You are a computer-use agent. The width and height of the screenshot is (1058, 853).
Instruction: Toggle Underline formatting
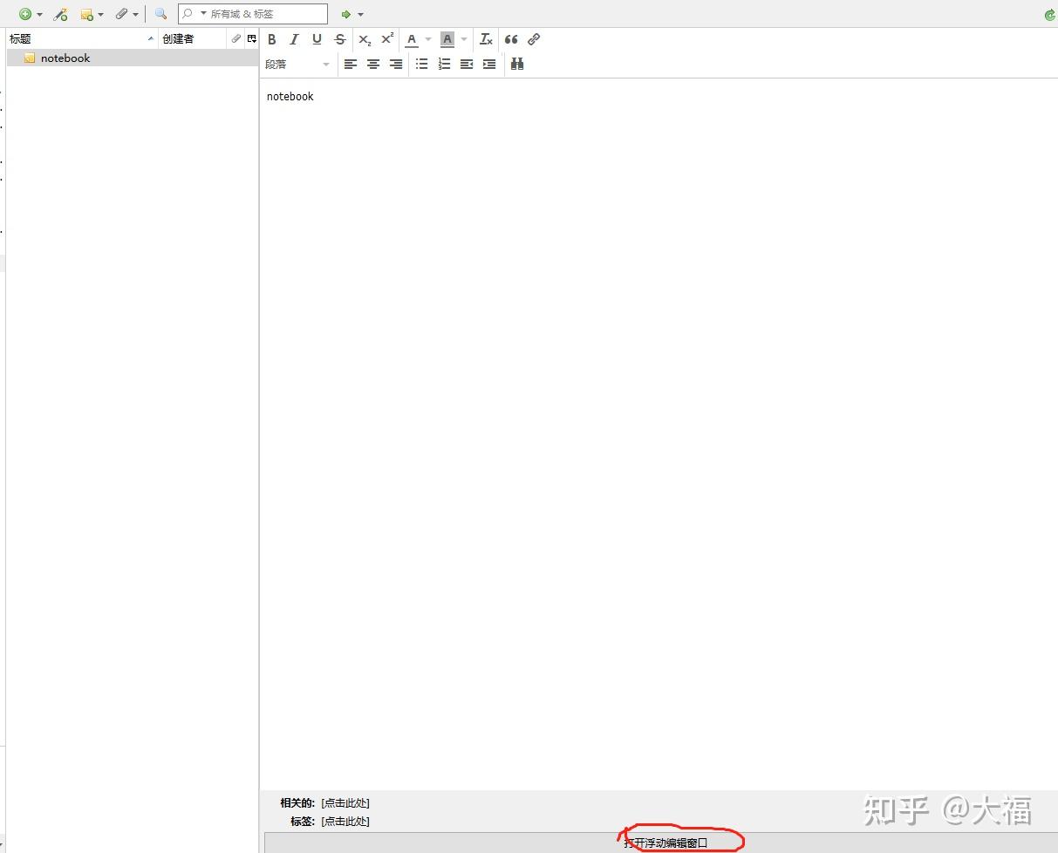[x=317, y=39]
